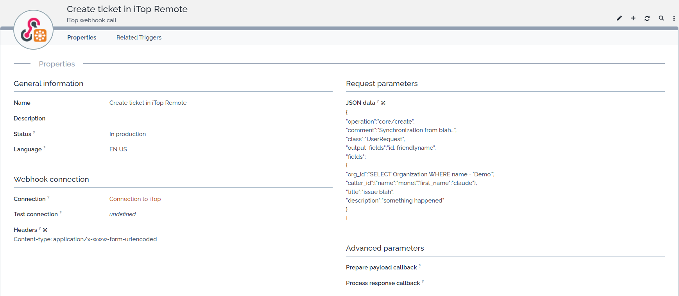Click the magnifier search icon
The height and width of the screenshot is (296, 679).
pos(661,18)
